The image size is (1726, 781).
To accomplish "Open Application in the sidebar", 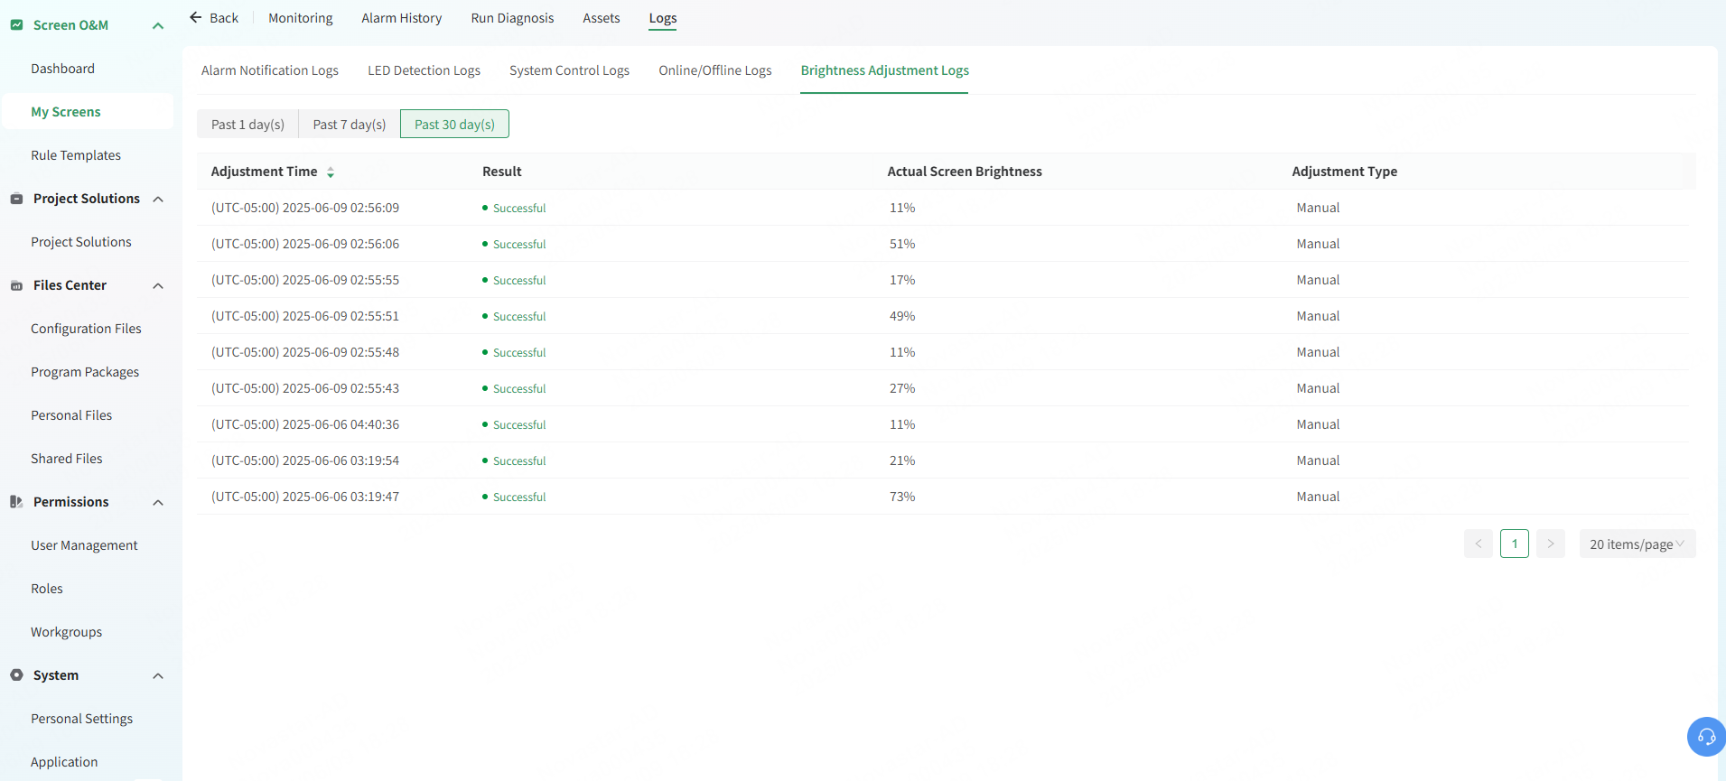I will click(64, 762).
